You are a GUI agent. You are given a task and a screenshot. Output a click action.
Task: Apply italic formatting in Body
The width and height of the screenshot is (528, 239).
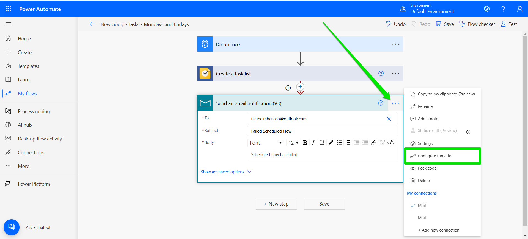pyautogui.click(x=313, y=143)
